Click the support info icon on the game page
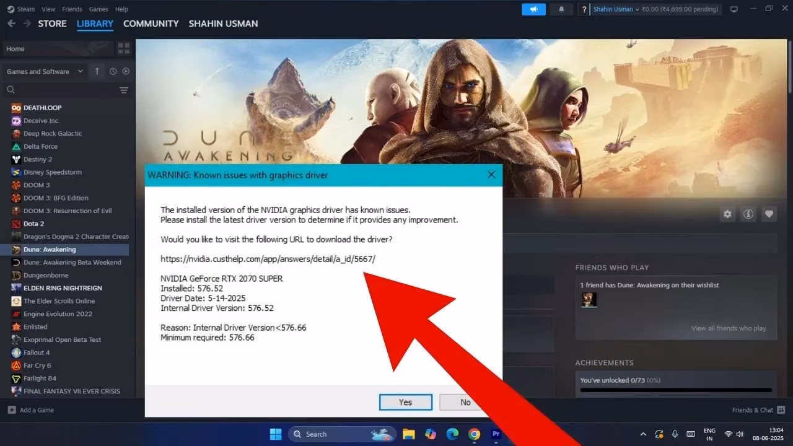 (x=748, y=214)
